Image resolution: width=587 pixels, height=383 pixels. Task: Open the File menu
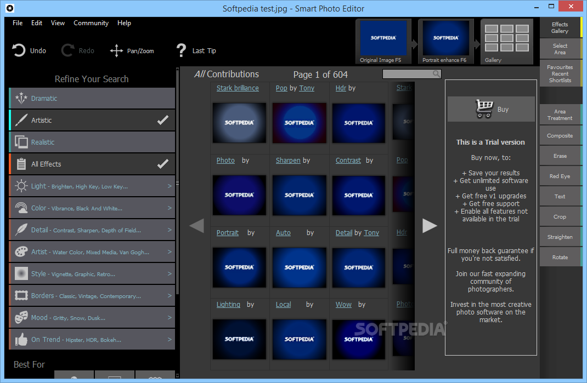[18, 23]
